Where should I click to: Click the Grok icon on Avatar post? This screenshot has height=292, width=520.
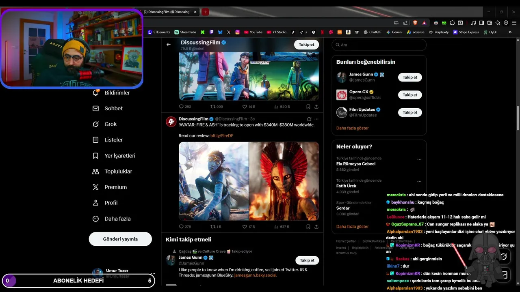coord(309,119)
